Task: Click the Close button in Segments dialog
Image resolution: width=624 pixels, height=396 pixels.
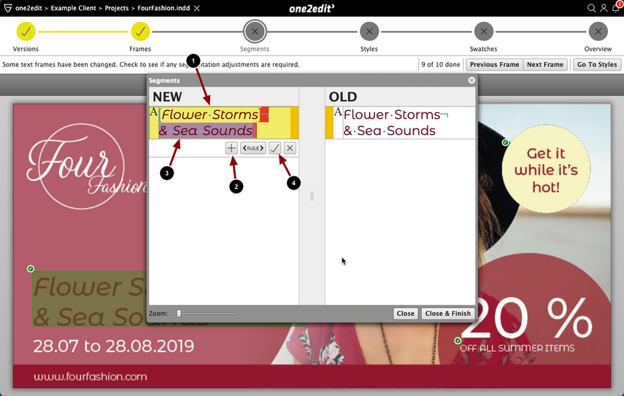Action: 406,314
